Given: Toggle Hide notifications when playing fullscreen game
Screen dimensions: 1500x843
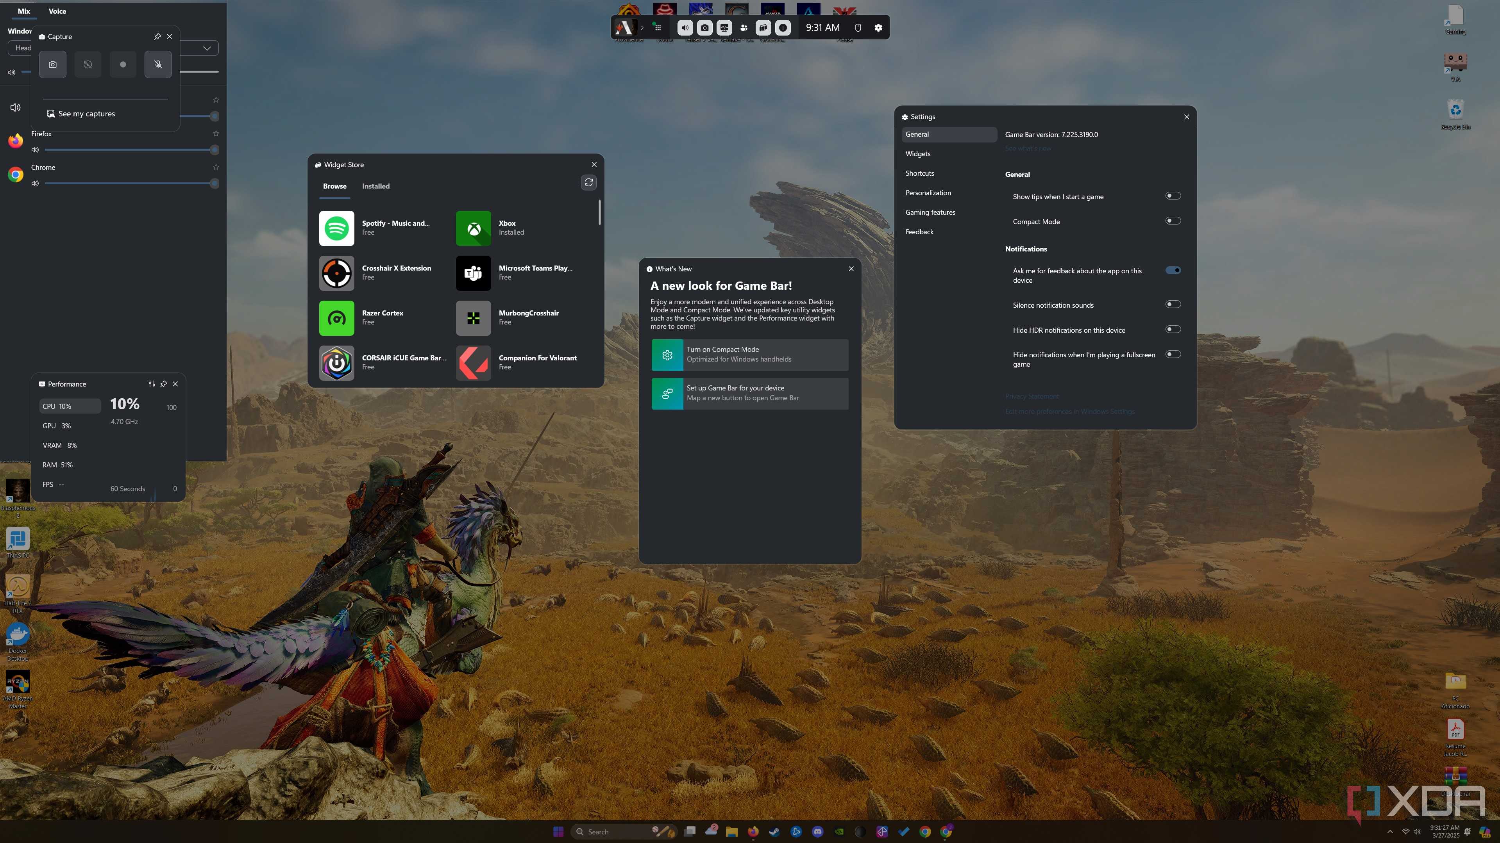Looking at the screenshot, I should point(1173,354).
